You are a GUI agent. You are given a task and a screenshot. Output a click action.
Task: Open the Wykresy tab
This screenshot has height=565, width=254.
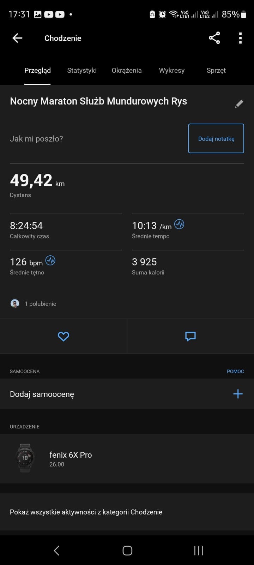[x=171, y=71]
